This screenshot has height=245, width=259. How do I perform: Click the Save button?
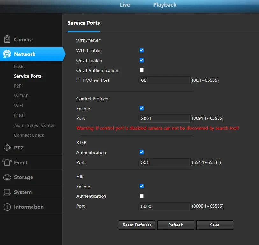214,225
